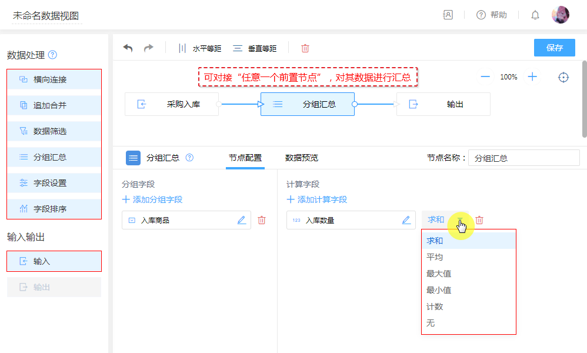Click the undo arrow icon
The image size is (587, 353).
[x=128, y=48]
